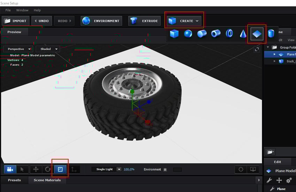This screenshot has height=192, width=296.
Task: Click the Extrude button
Action: tap(145, 21)
